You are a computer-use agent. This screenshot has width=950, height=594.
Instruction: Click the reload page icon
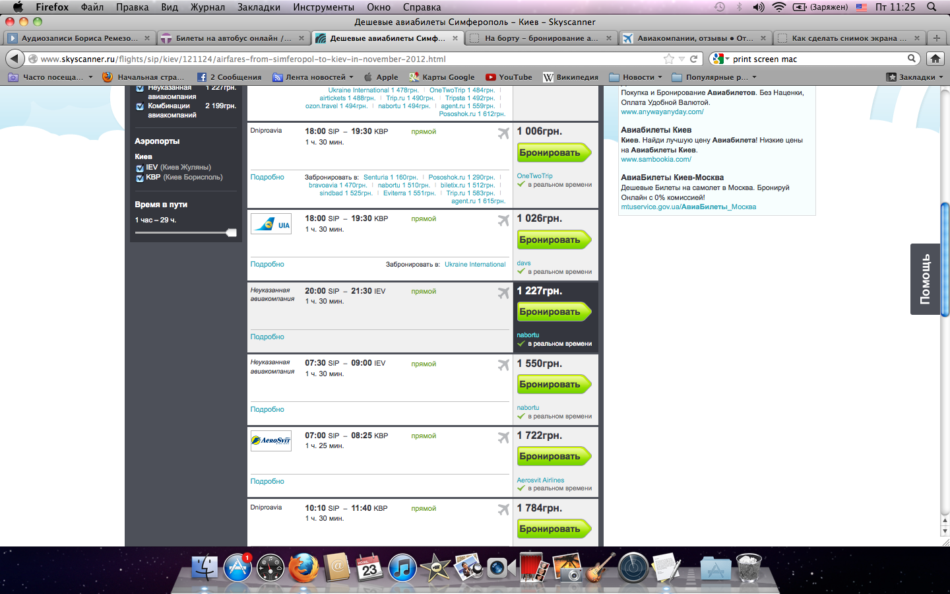point(694,59)
